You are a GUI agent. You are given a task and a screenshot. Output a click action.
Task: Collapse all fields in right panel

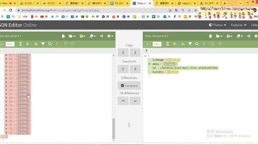tap(175, 44)
